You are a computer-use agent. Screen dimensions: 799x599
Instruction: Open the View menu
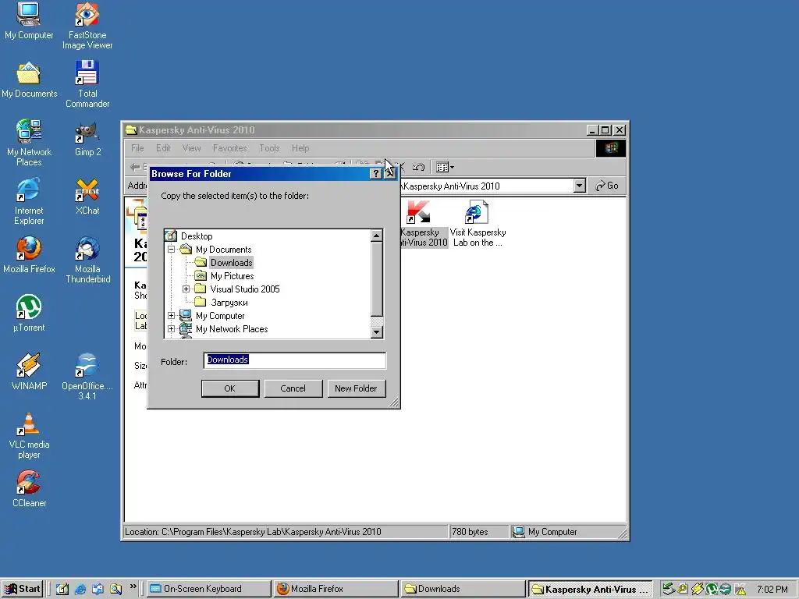point(192,148)
